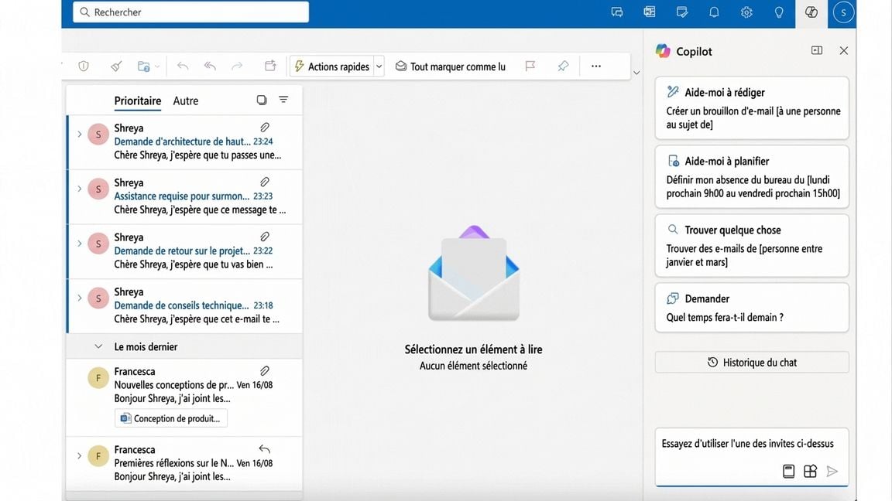The width and height of the screenshot is (892, 501).
Task: Expand the conversation 'Demande d'architecture de haut'
Action: (79, 134)
